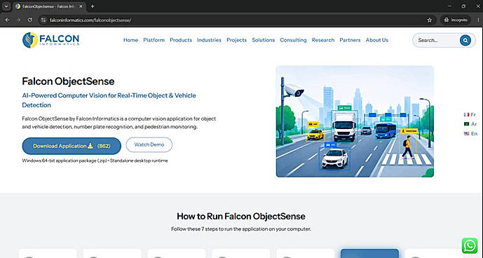Click 'How to Run Falcon ObjectSense' heading
The image size is (483, 258).
tap(241, 216)
